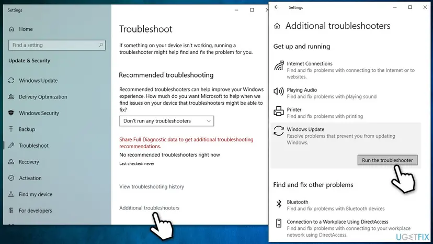The image size is (433, 244).
Task: Click the Home icon in the Settings sidebar
Action: [x=12, y=29]
